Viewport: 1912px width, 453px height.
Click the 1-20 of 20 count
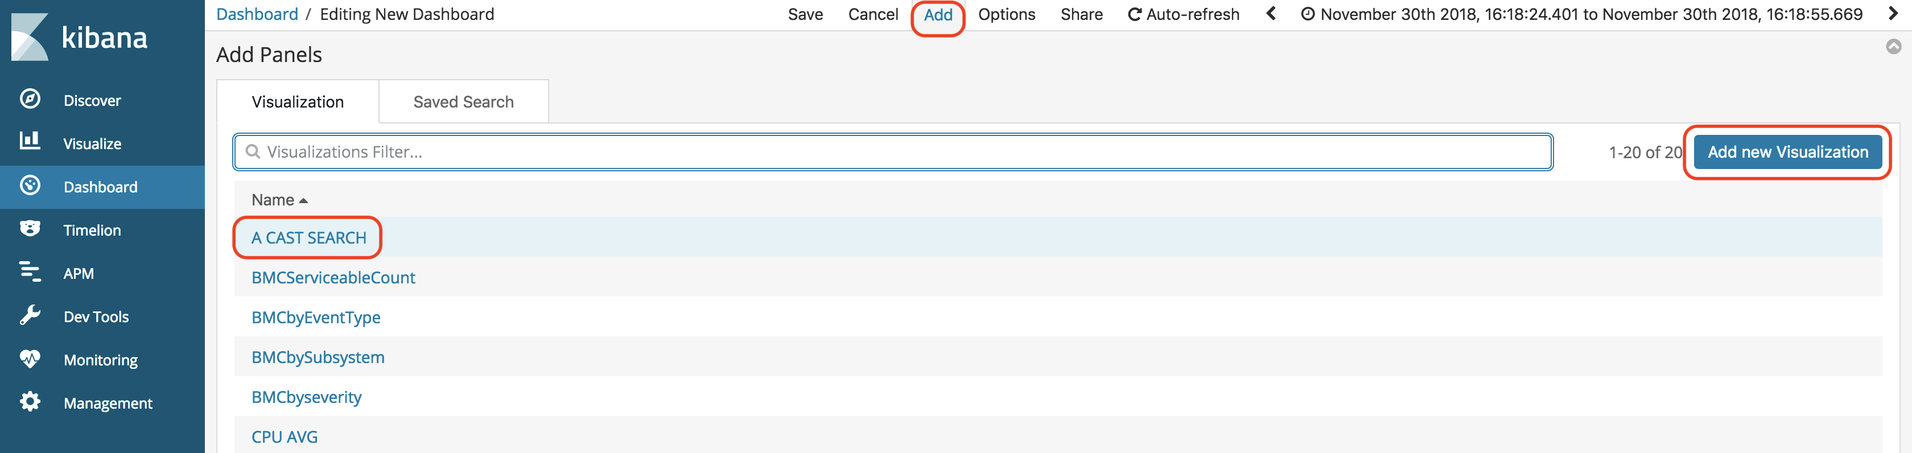click(x=1645, y=153)
